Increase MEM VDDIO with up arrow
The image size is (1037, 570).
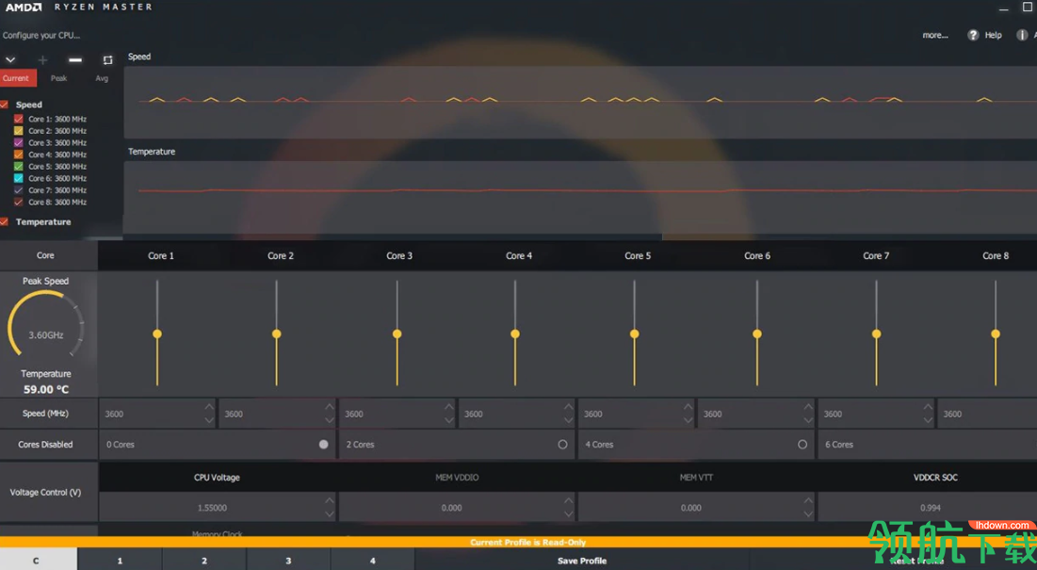(569, 500)
